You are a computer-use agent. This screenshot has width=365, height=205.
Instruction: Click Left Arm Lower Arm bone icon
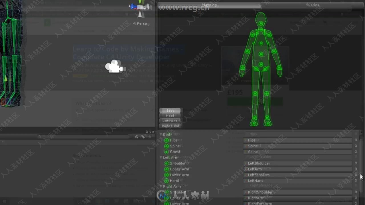click(x=167, y=175)
